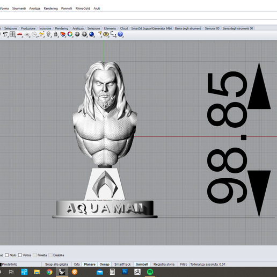This screenshot has height=277, width=277.
Task: Switch to the Incisione toolbar tab
Action: (x=45, y=28)
